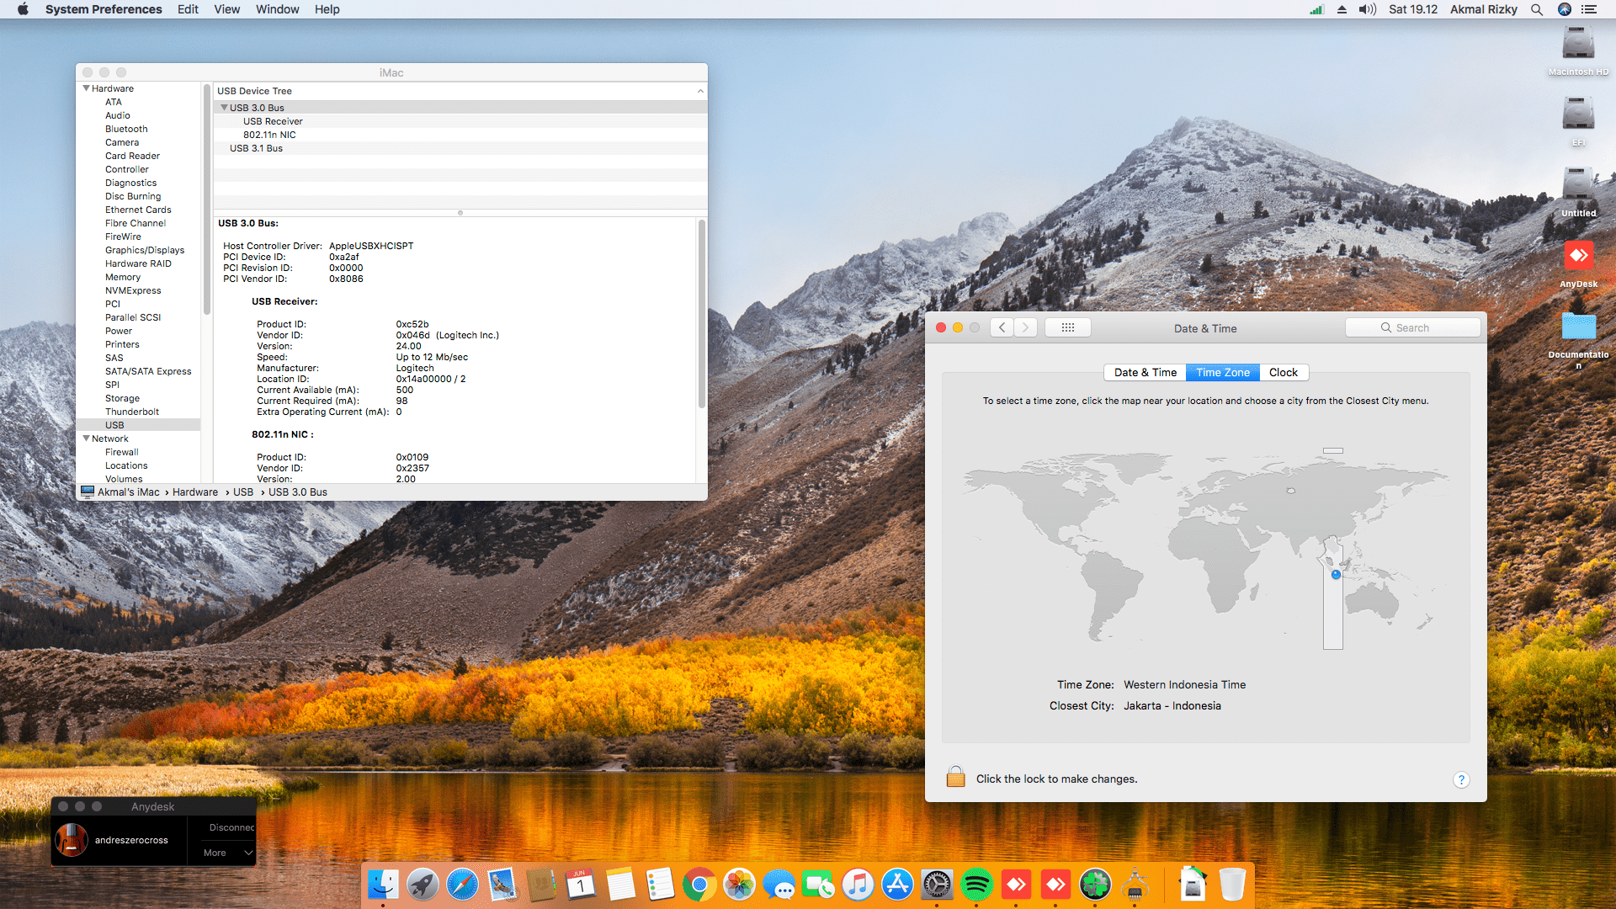
Task: Collapse the Hardware tree section
Action: click(x=86, y=88)
